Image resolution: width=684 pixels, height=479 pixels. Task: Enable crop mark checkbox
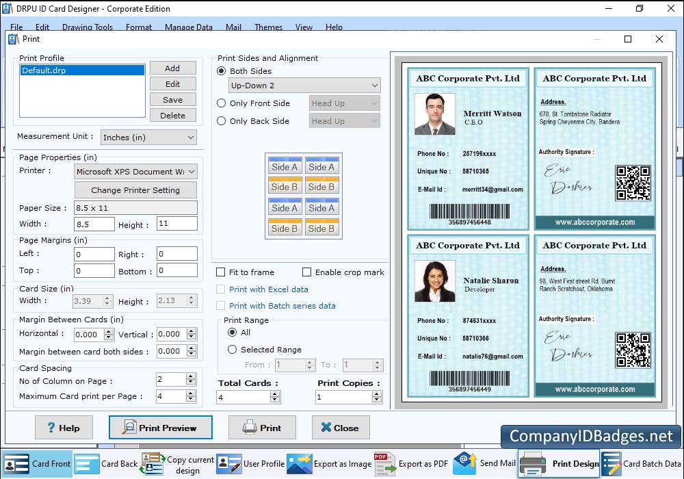306,272
